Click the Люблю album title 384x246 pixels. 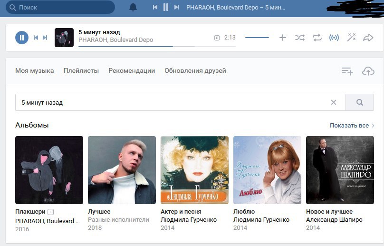tap(244, 212)
